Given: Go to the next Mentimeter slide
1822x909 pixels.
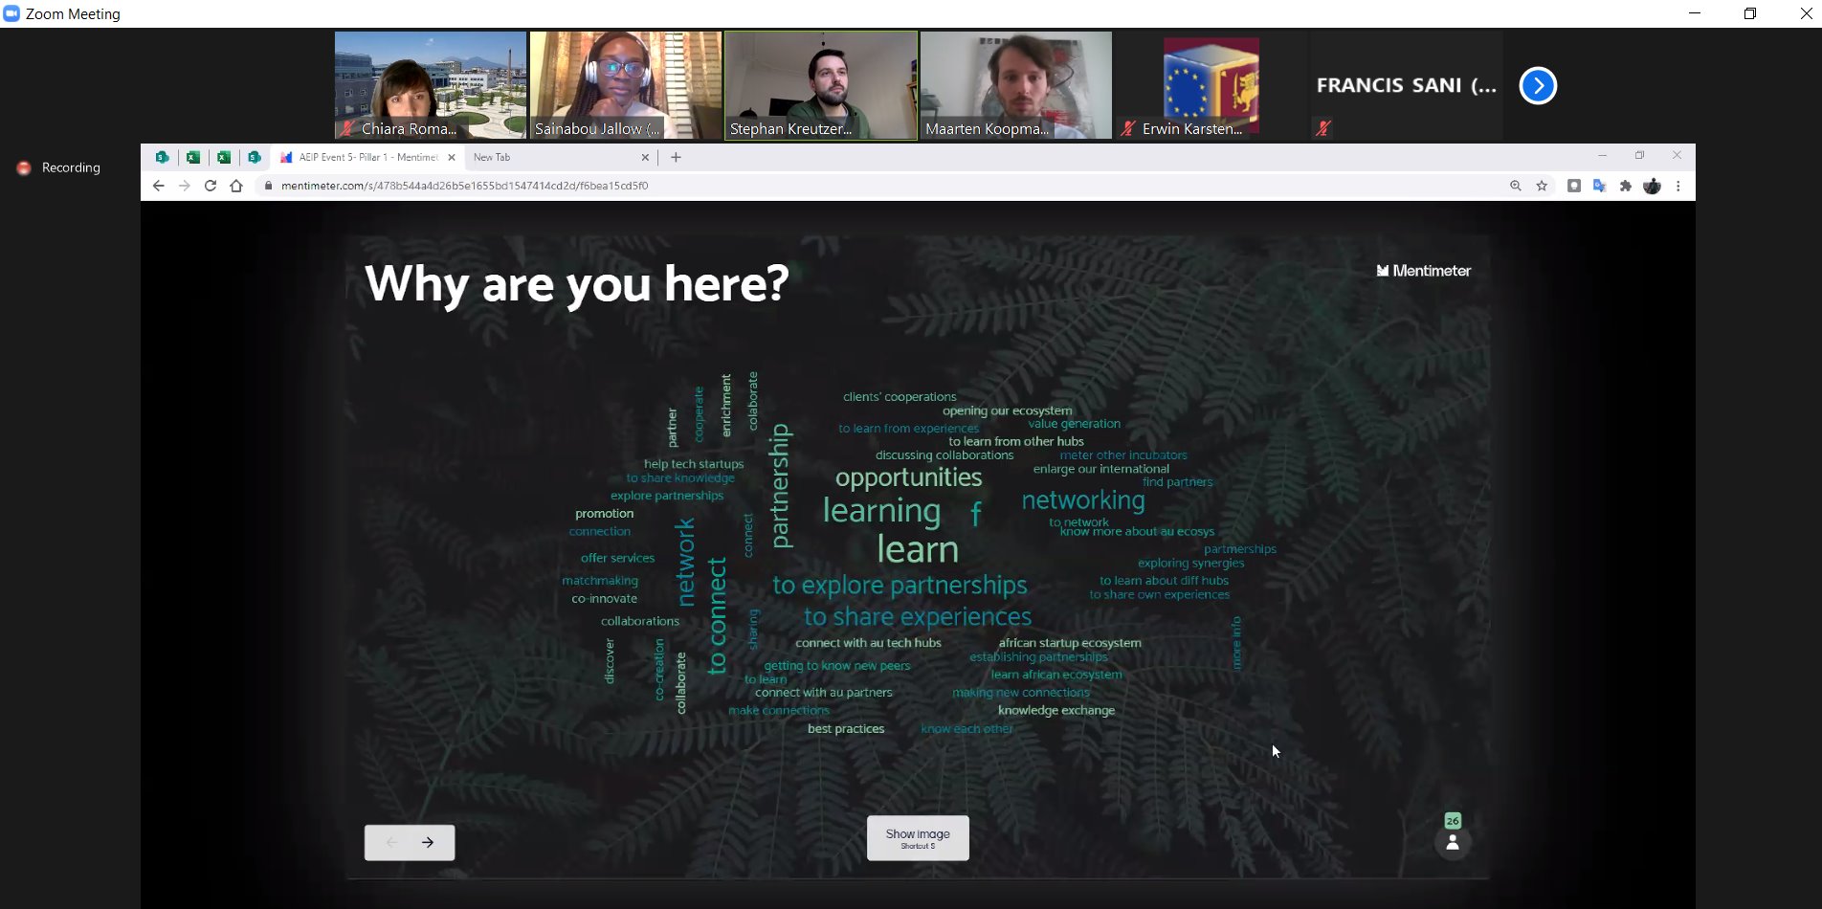Looking at the screenshot, I should click(428, 842).
